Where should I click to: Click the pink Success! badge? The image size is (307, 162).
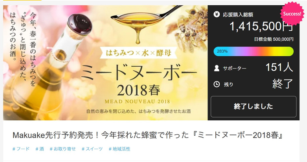tap(292, 14)
